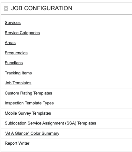The width and height of the screenshot is (132, 152).
Task: Open Tracking Items settings
Action: 18,73
